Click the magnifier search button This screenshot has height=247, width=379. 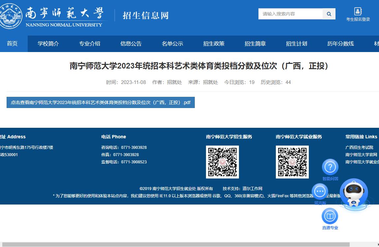coord(329,14)
